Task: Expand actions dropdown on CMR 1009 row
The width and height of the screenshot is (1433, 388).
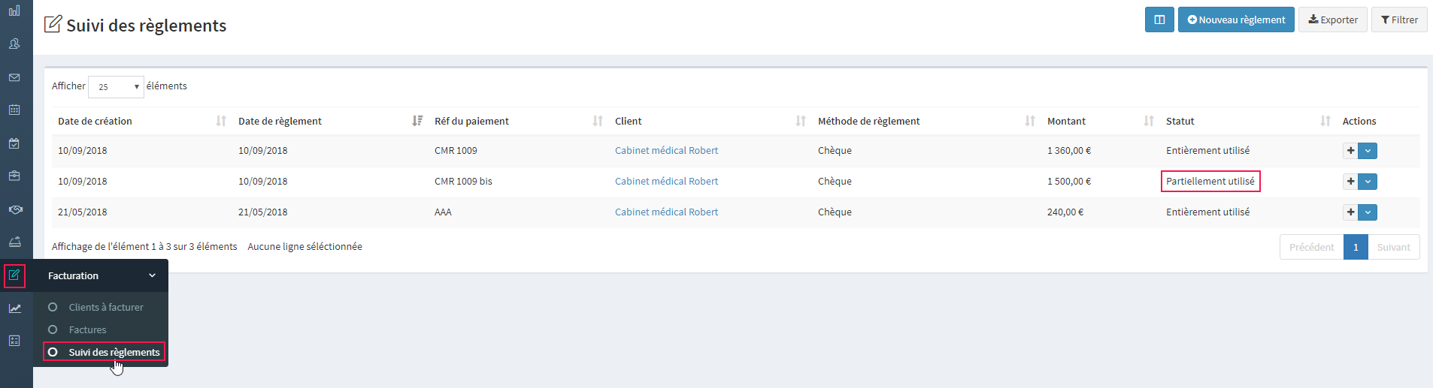Action: pyautogui.click(x=1368, y=151)
